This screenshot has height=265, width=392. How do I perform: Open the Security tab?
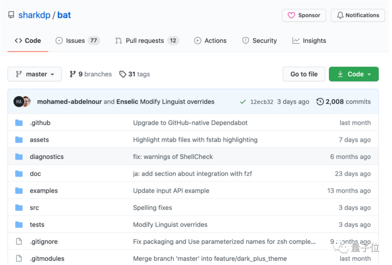pyautogui.click(x=260, y=41)
